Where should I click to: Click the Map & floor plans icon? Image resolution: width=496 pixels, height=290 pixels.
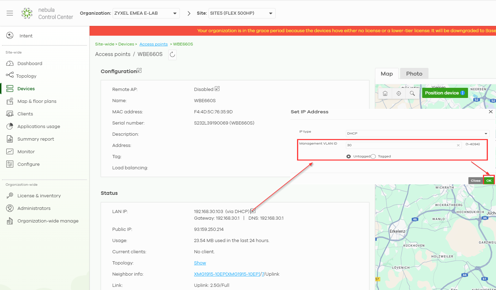pos(10,101)
